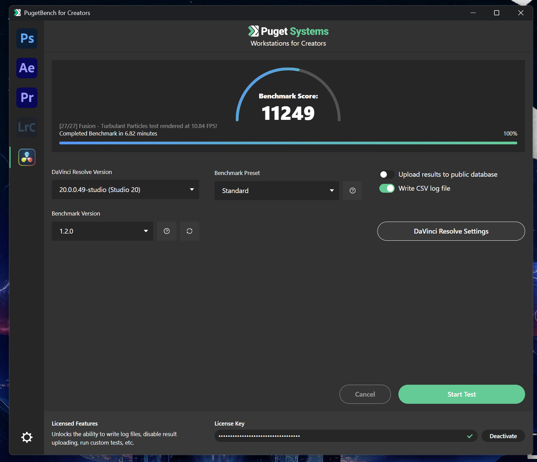Select the DaVinci Resolve benchmark icon
The height and width of the screenshot is (462, 537).
click(x=27, y=157)
